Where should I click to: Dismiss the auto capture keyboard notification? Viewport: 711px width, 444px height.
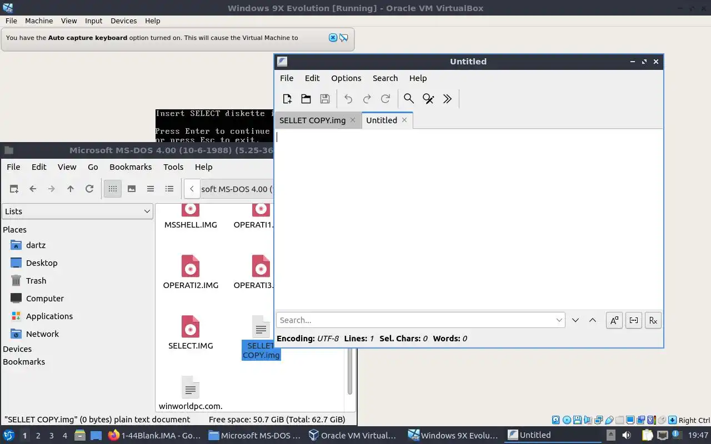(333, 38)
